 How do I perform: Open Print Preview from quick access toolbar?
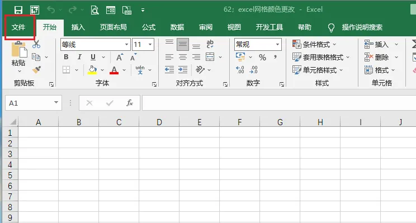94,10
